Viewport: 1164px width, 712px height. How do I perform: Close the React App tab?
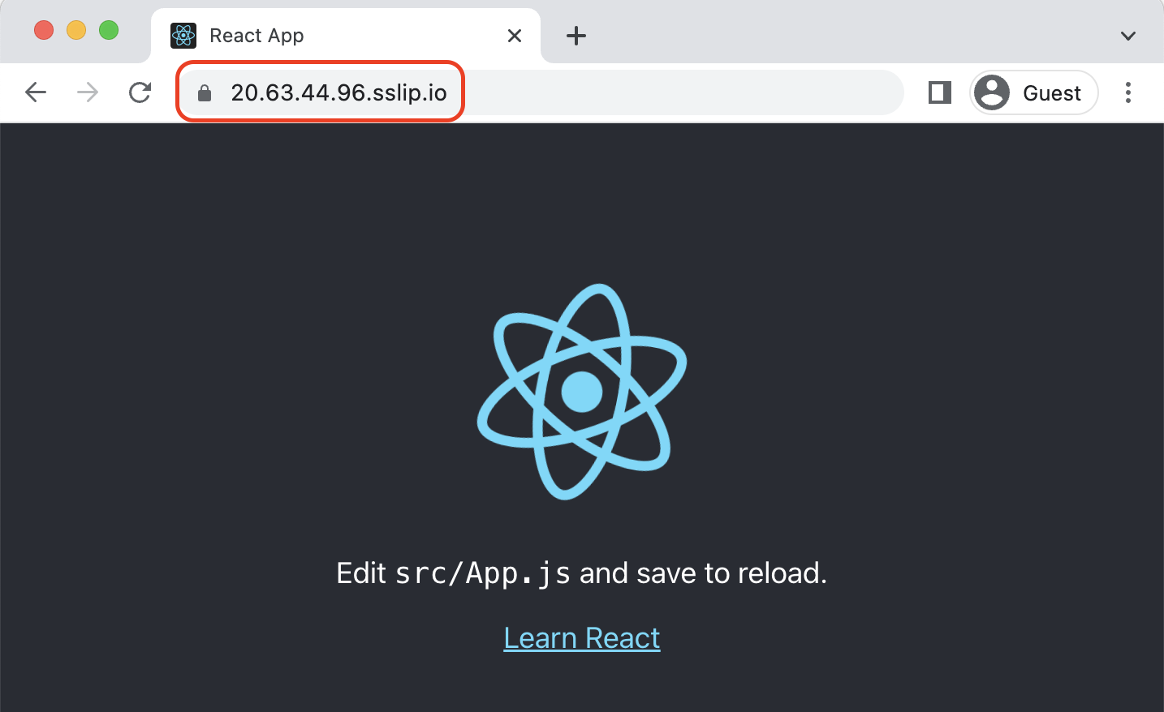(515, 36)
